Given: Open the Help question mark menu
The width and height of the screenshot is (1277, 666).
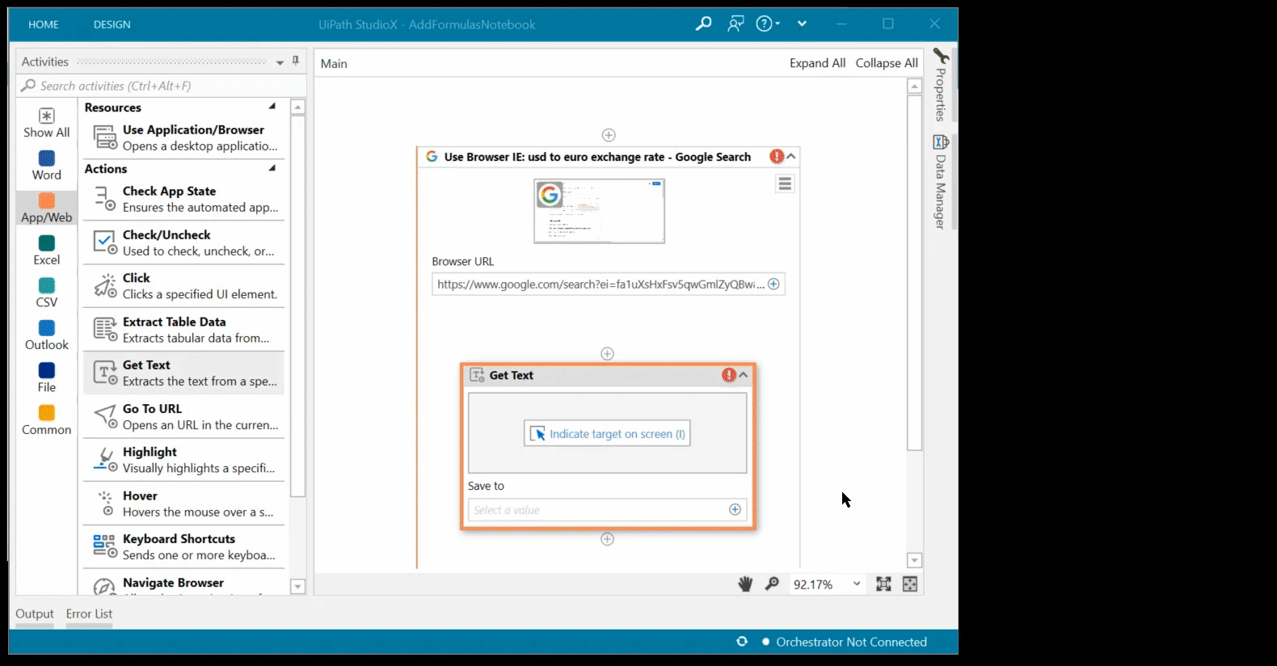Looking at the screenshot, I should 767,23.
